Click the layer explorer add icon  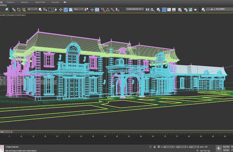coord(7,10)
